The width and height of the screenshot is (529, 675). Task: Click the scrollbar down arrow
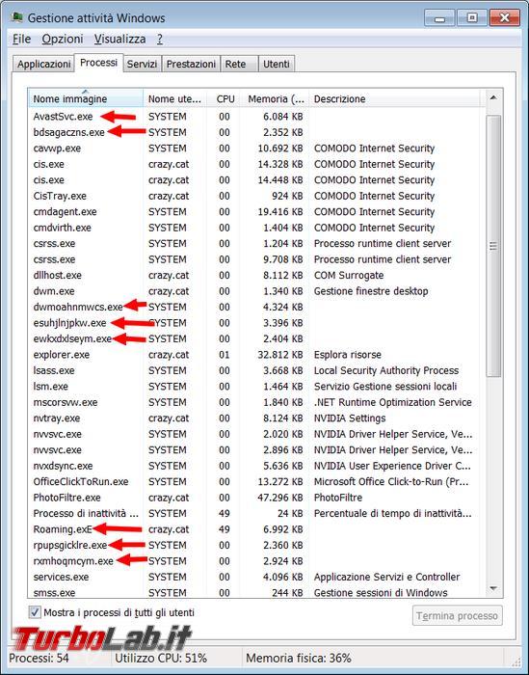[493, 588]
